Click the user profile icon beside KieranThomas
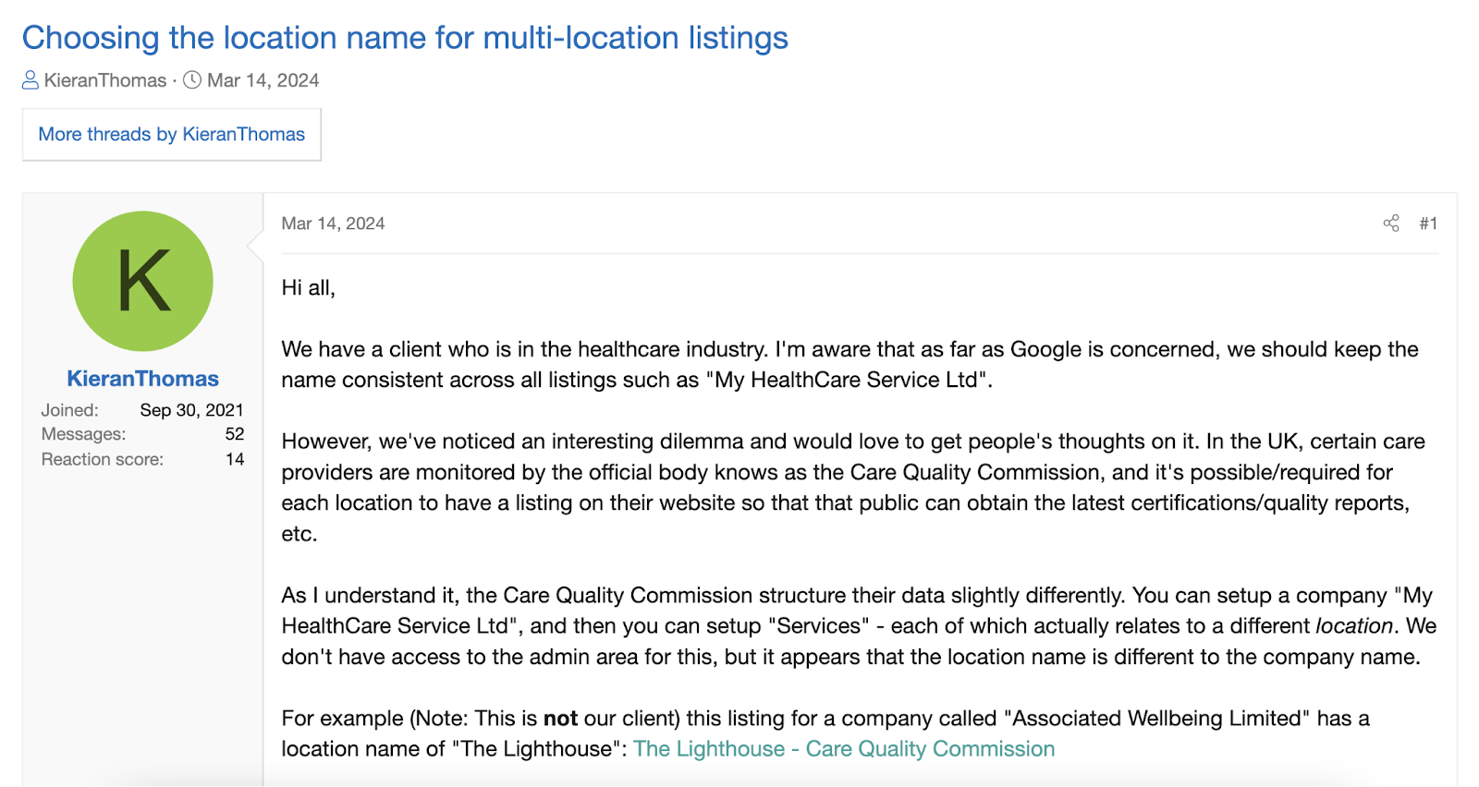 31,80
